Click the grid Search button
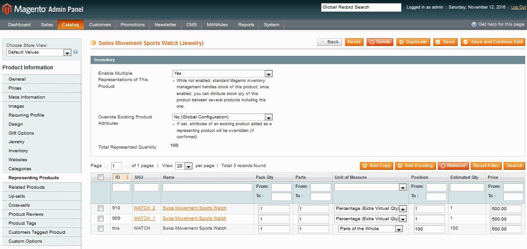527x249 pixels. tap(514, 166)
